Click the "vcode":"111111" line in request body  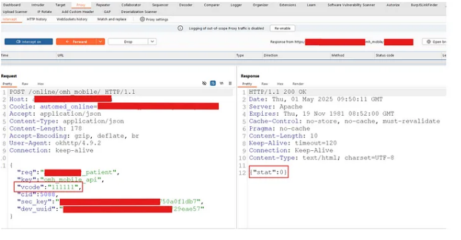pyautogui.click(x=49, y=187)
